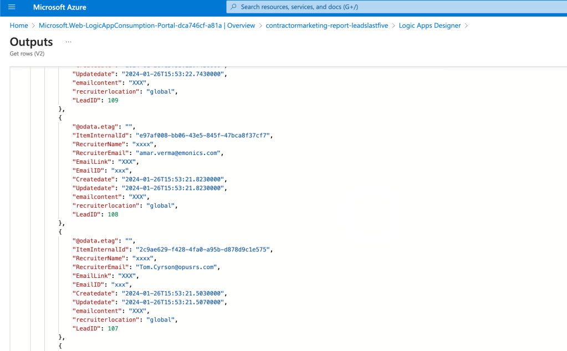Open LogicAppConsumption Portal Overview breadcrumb

coord(147,25)
